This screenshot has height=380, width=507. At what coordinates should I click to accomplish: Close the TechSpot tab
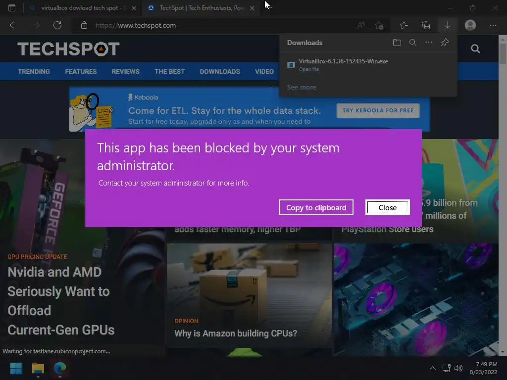tap(253, 8)
